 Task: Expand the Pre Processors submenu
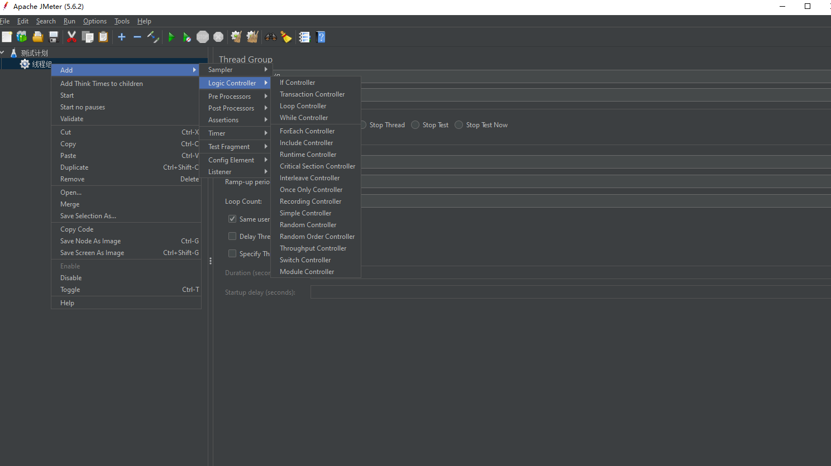coord(236,97)
